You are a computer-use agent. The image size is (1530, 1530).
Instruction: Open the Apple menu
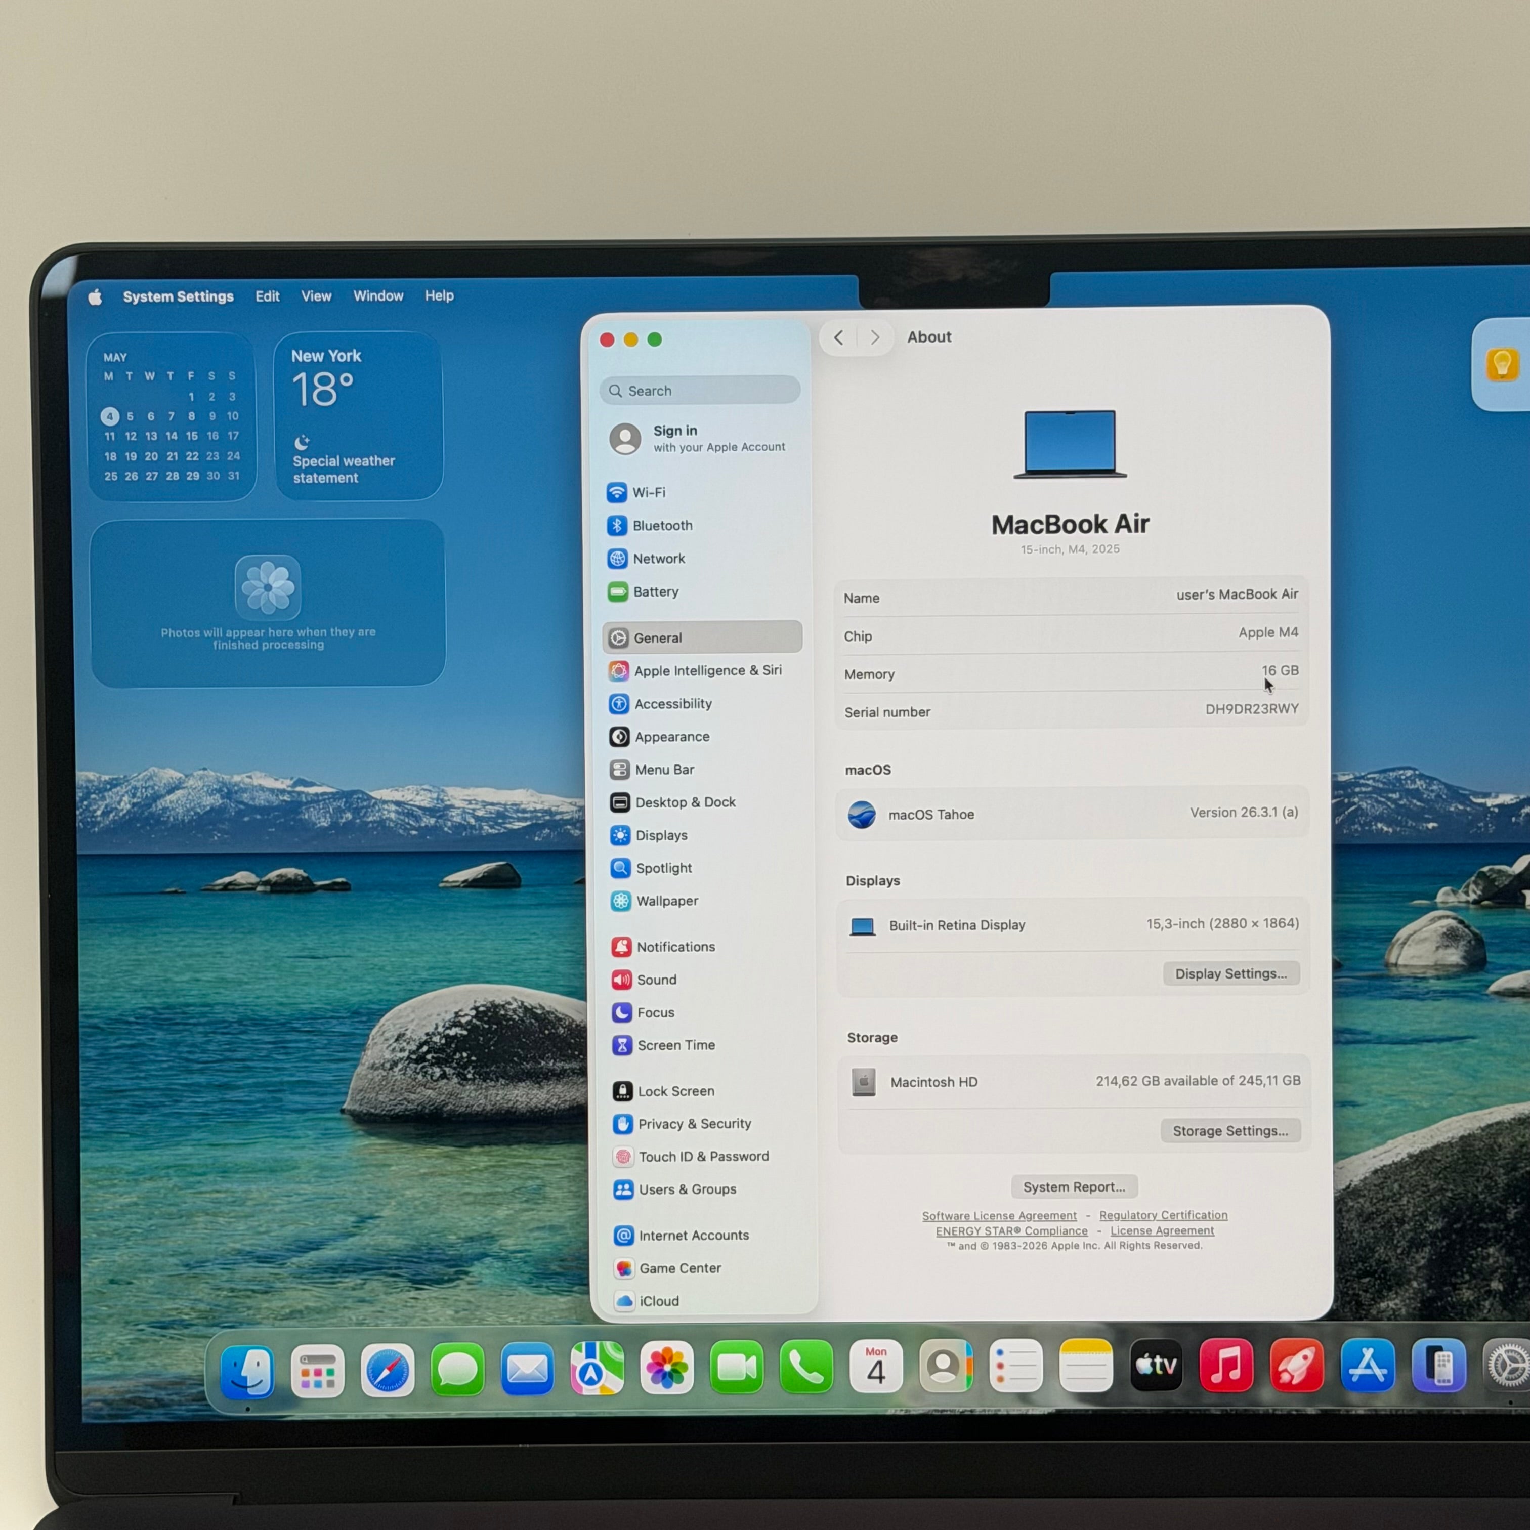coord(95,297)
